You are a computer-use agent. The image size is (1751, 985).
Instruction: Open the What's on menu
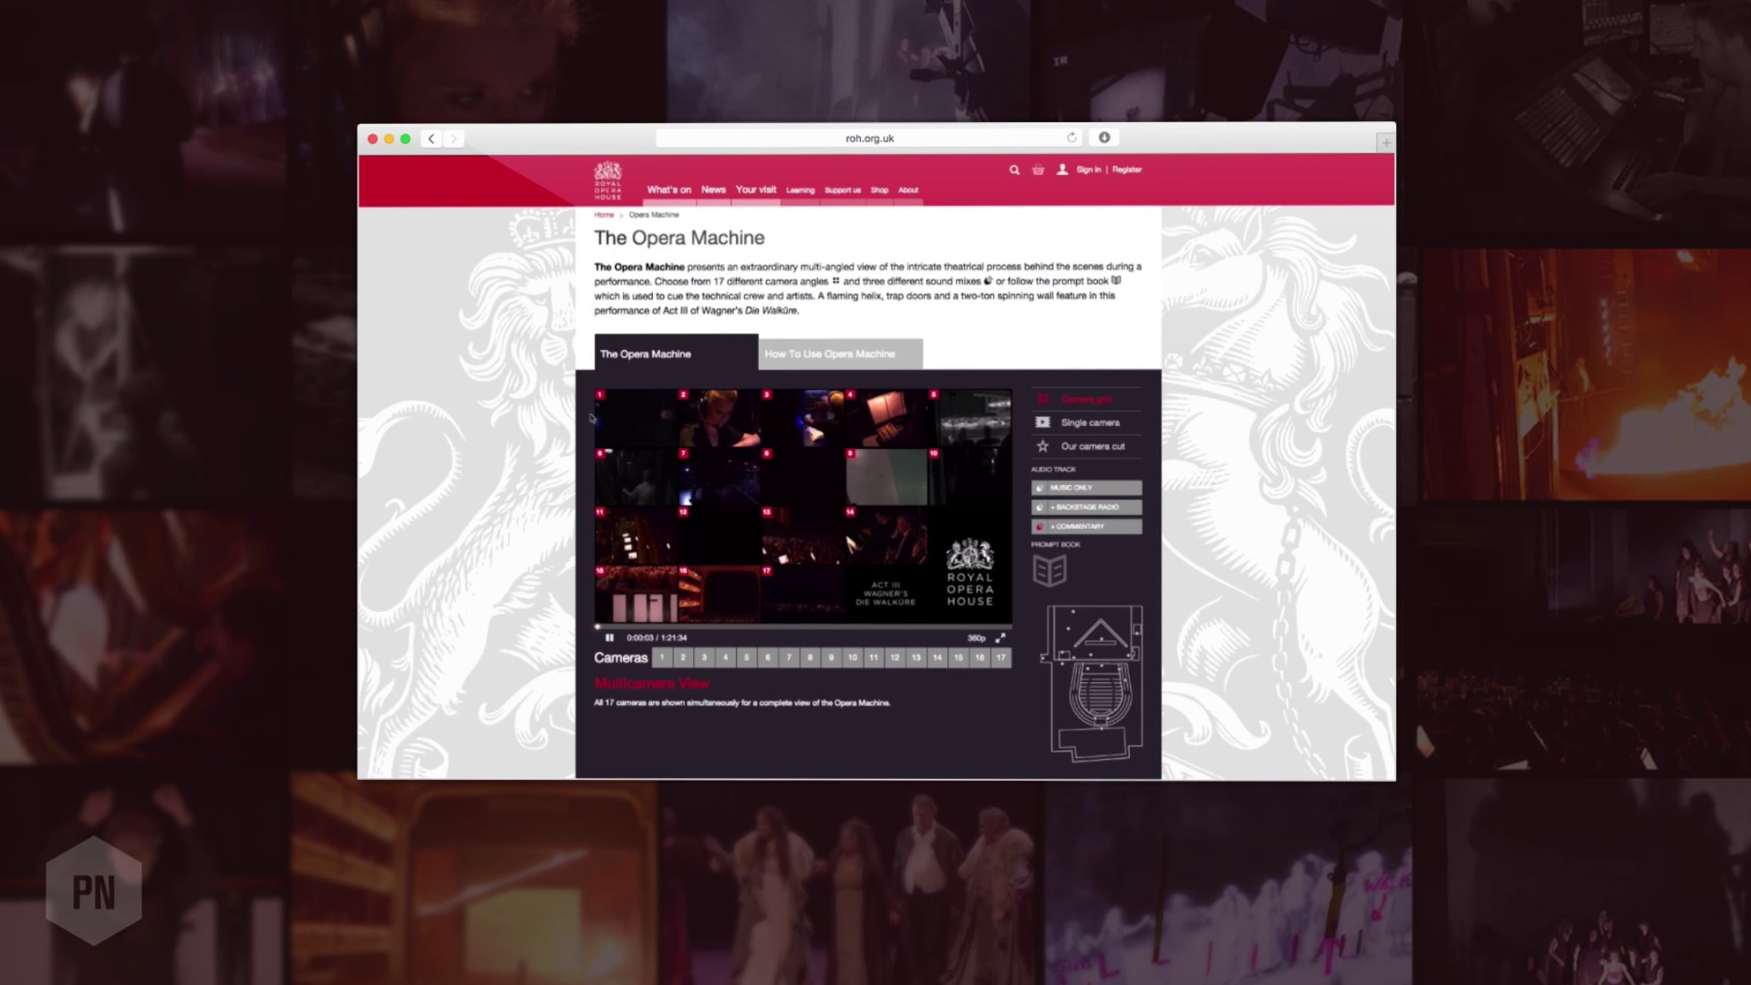coord(668,190)
